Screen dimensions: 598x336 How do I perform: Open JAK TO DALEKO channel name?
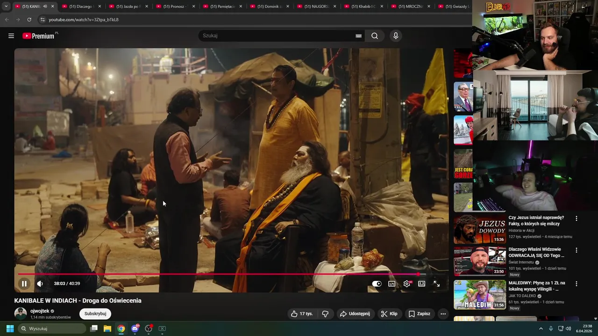pyautogui.click(x=522, y=296)
